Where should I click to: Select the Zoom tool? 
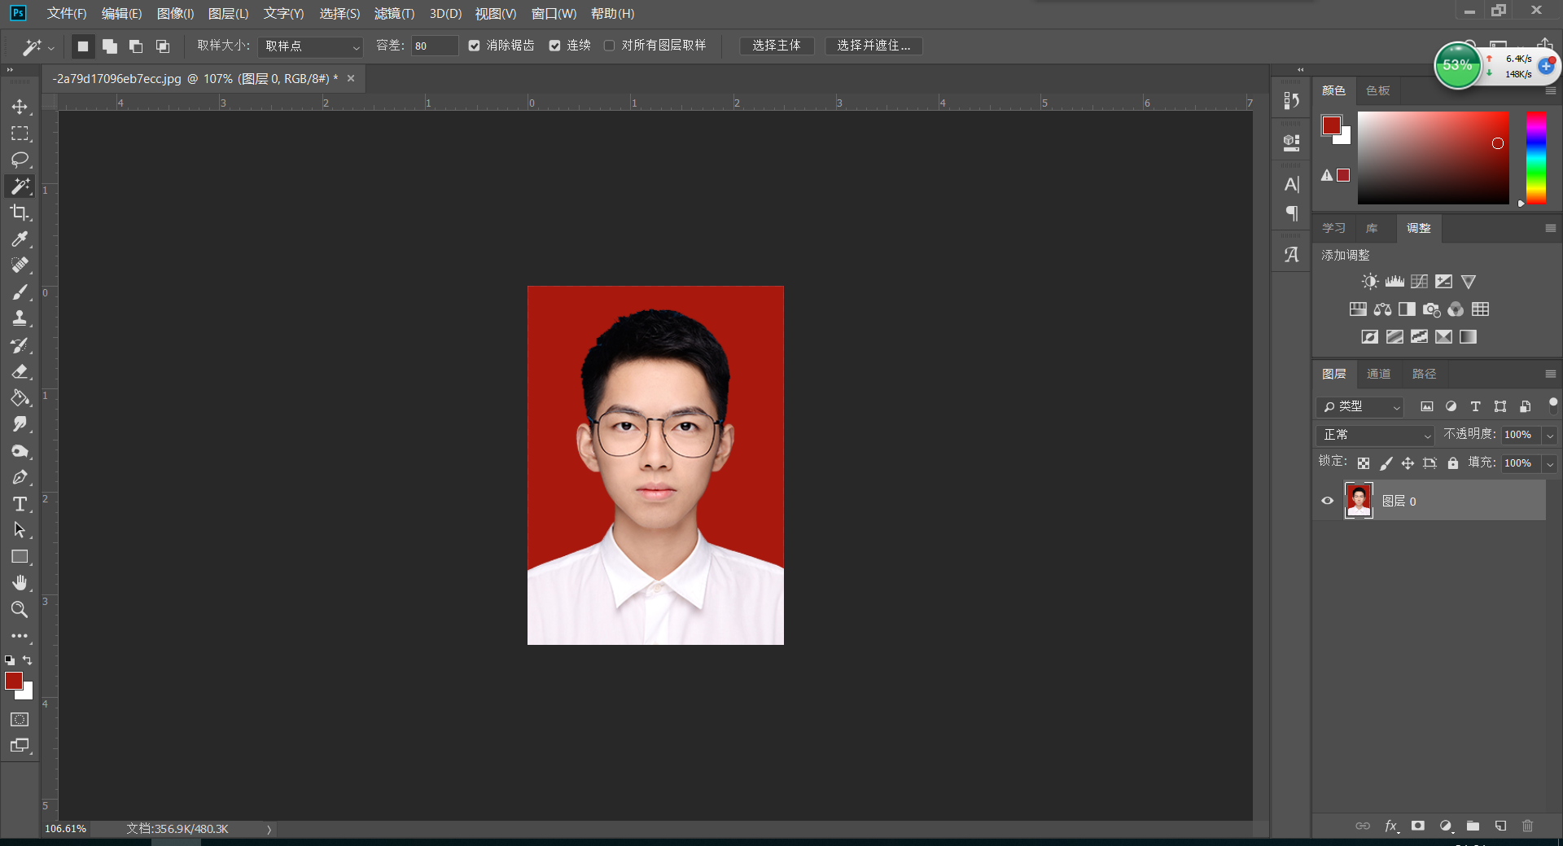[x=20, y=609]
